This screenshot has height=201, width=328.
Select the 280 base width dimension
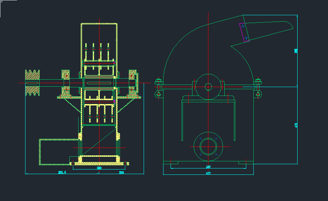(99, 168)
